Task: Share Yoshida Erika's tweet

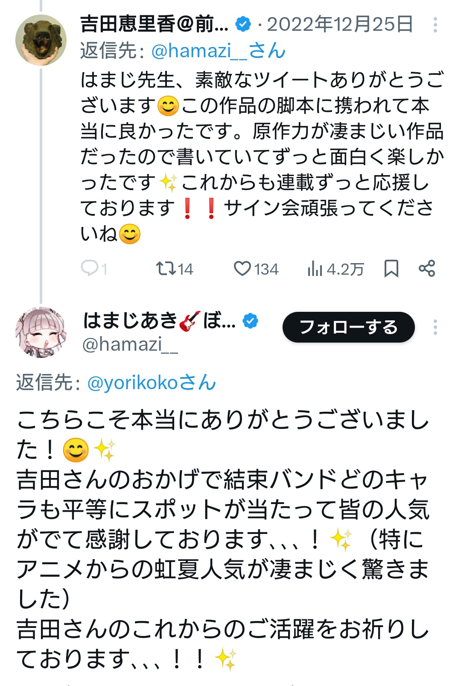Action: [427, 269]
